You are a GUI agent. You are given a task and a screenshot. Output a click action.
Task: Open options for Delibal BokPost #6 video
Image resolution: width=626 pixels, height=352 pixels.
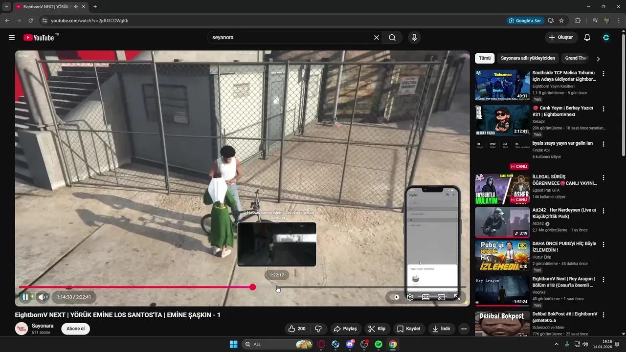tap(604, 315)
